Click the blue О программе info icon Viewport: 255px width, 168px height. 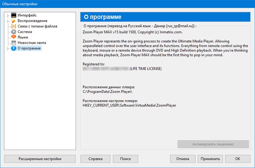[14, 48]
